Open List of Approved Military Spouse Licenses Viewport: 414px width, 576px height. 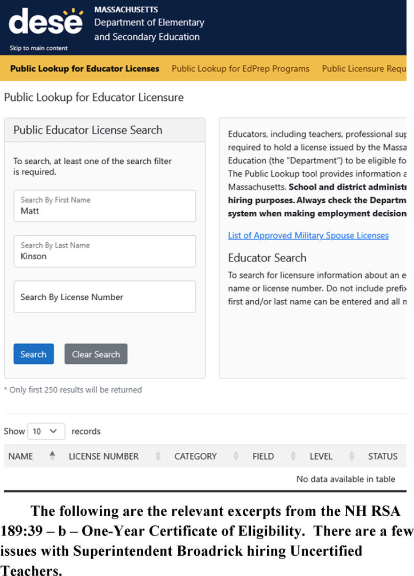(x=308, y=235)
